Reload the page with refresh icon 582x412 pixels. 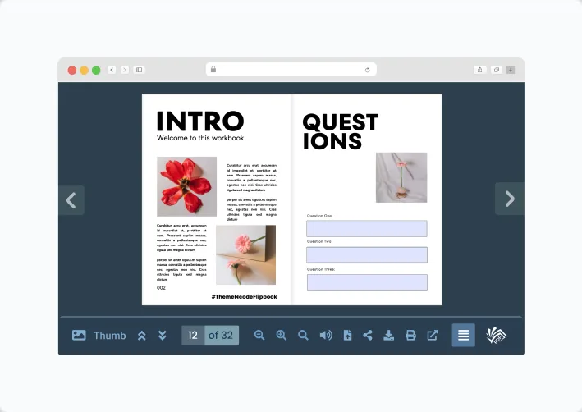368,70
